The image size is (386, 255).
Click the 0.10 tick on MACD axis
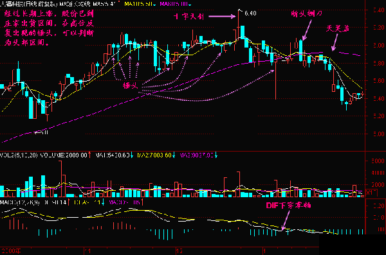click(379, 217)
